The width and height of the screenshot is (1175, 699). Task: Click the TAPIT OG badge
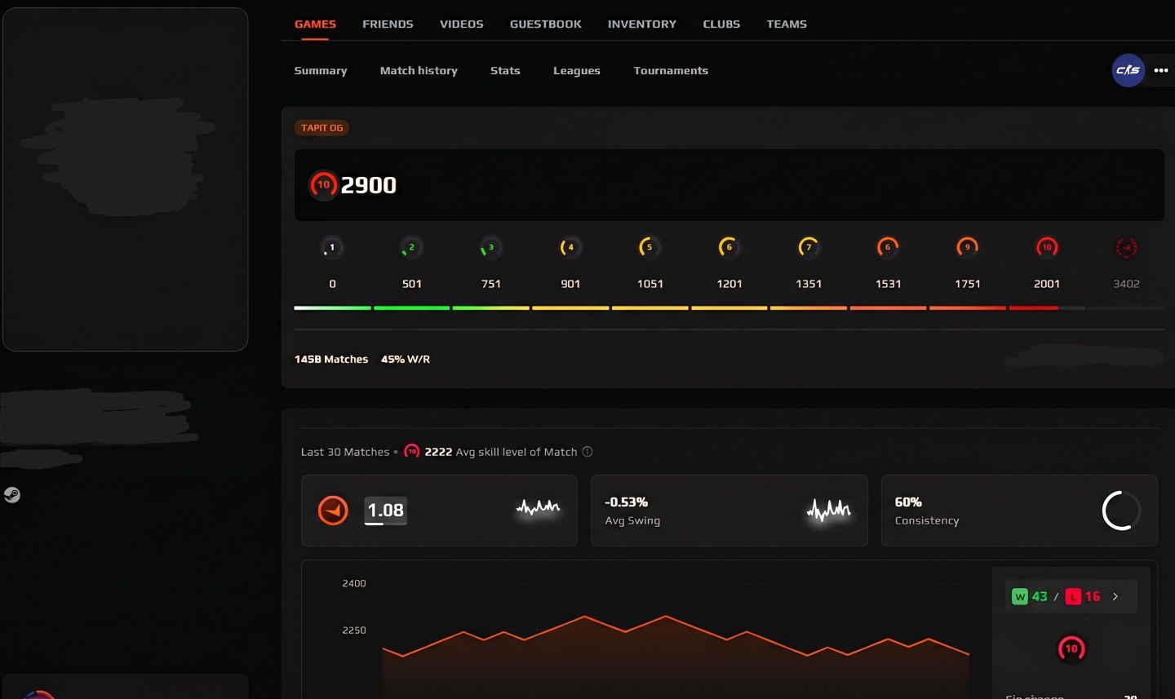322,128
